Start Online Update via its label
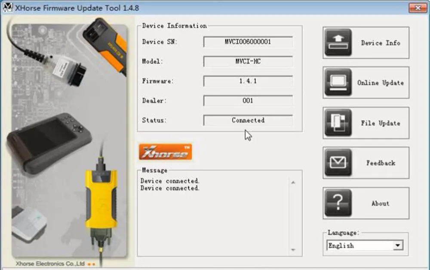The width and height of the screenshot is (430, 270). click(x=381, y=83)
